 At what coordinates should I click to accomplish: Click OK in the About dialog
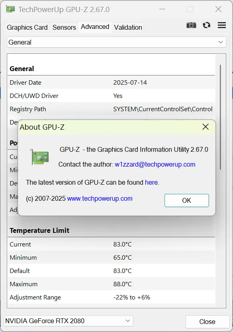coord(187,200)
